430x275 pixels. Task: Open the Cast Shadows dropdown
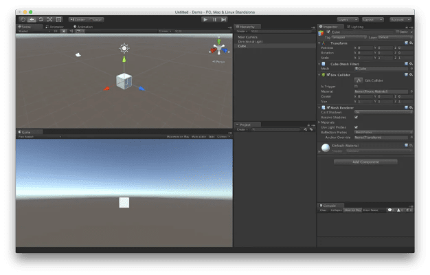[x=381, y=112]
